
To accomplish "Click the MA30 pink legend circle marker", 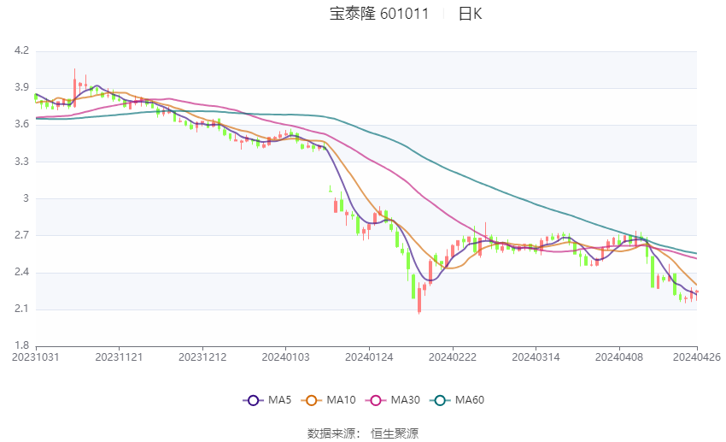I will [373, 399].
